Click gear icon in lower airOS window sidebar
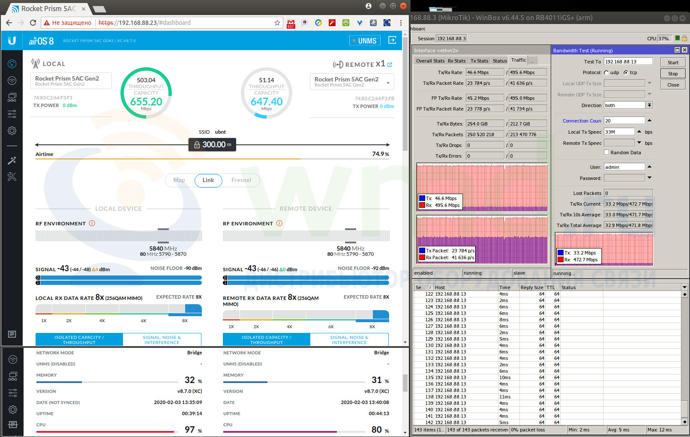This screenshot has width=690, height=437. tap(13, 409)
